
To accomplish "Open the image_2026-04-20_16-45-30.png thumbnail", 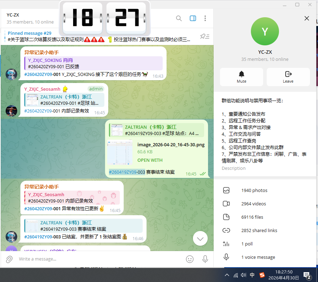I will pyautogui.click(x=120, y=152).
